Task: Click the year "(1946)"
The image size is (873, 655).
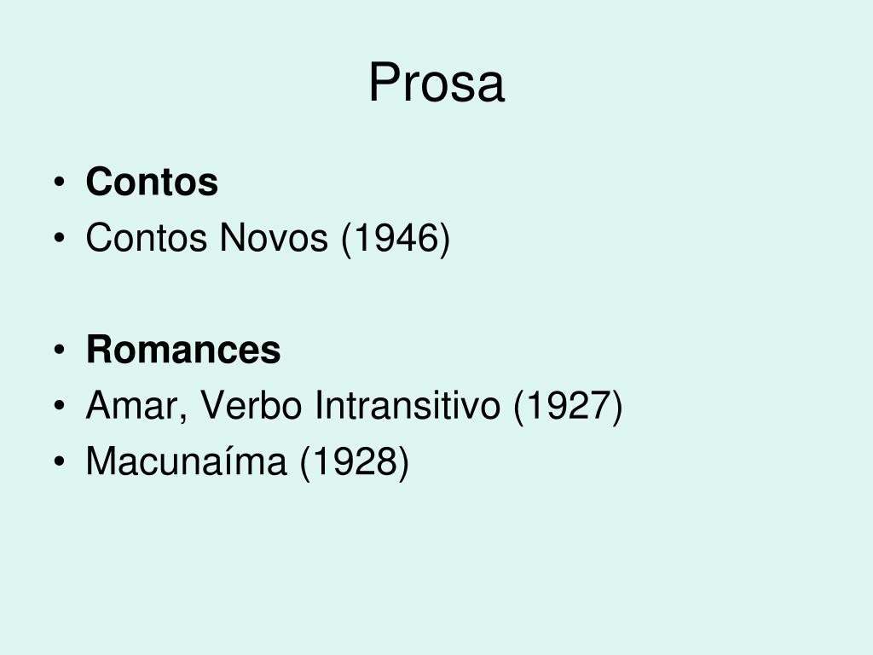Action: tap(396, 239)
